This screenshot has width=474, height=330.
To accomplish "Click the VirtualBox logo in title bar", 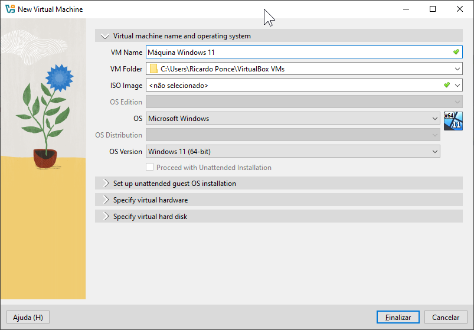I will 9,9.
